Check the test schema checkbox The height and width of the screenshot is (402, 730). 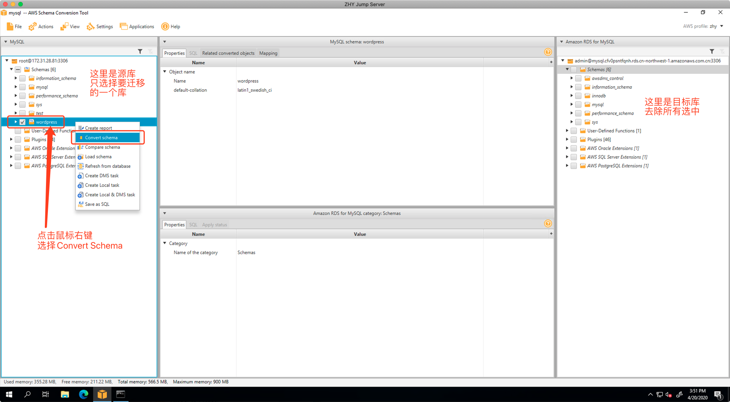pyautogui.click(x=22, y=113)
